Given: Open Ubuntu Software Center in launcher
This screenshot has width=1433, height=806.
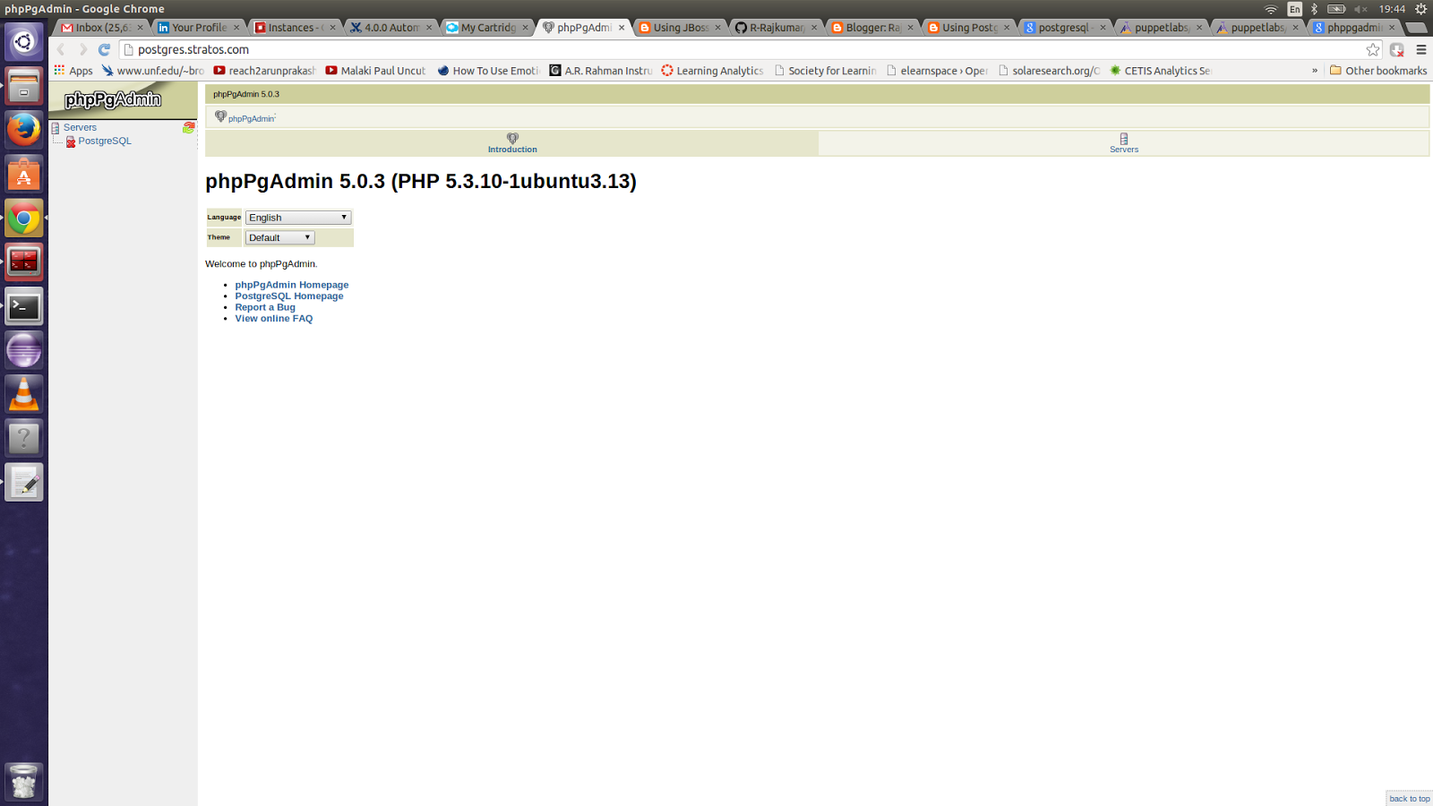Looking at the screenshot, I should (x=24, y=174).
